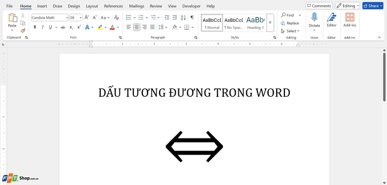Align text right
387x185 pixels.
click(x=145, y=27)
